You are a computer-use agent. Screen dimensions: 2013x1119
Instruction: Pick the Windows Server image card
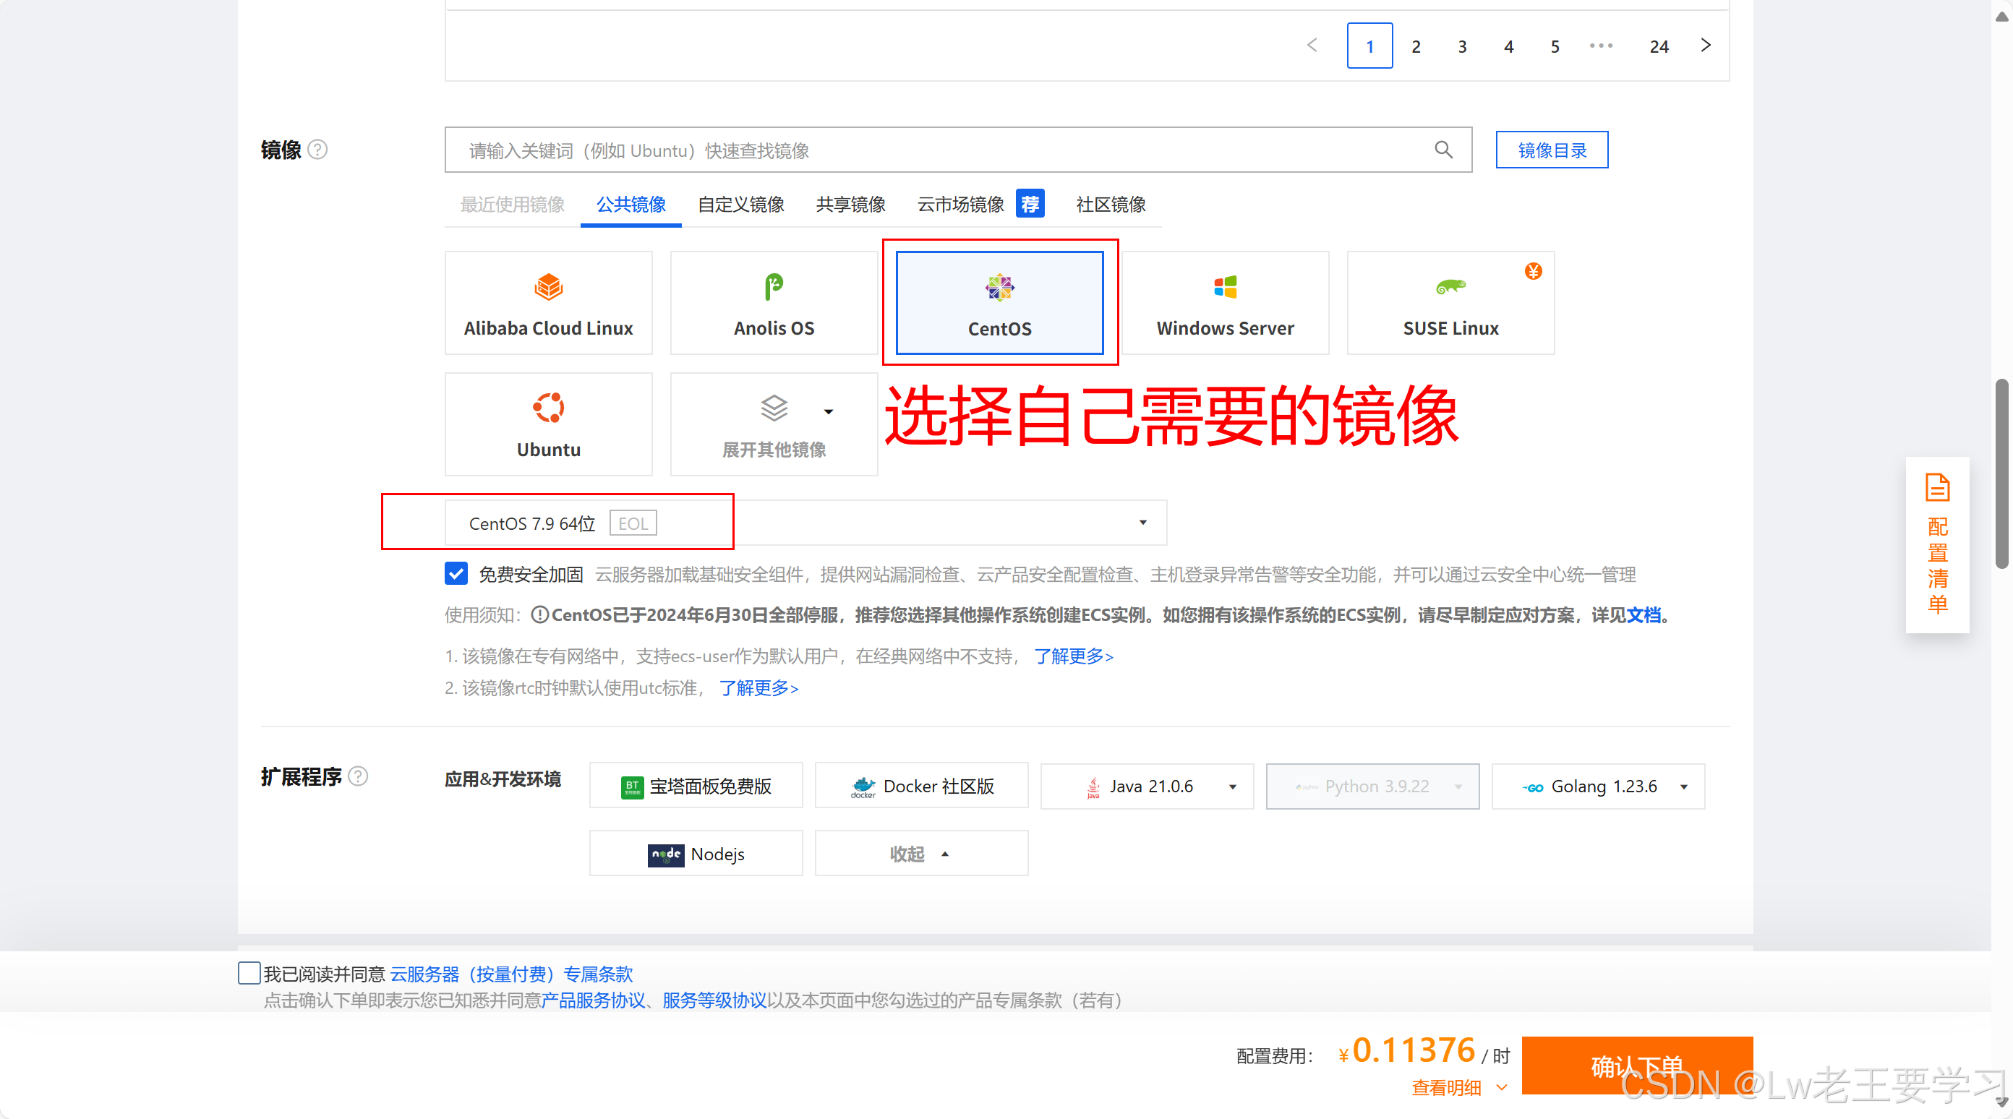(1225, 302)
